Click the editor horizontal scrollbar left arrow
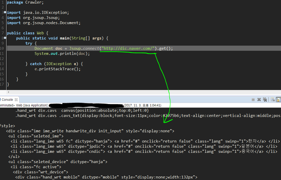 (x=8, y=92)
